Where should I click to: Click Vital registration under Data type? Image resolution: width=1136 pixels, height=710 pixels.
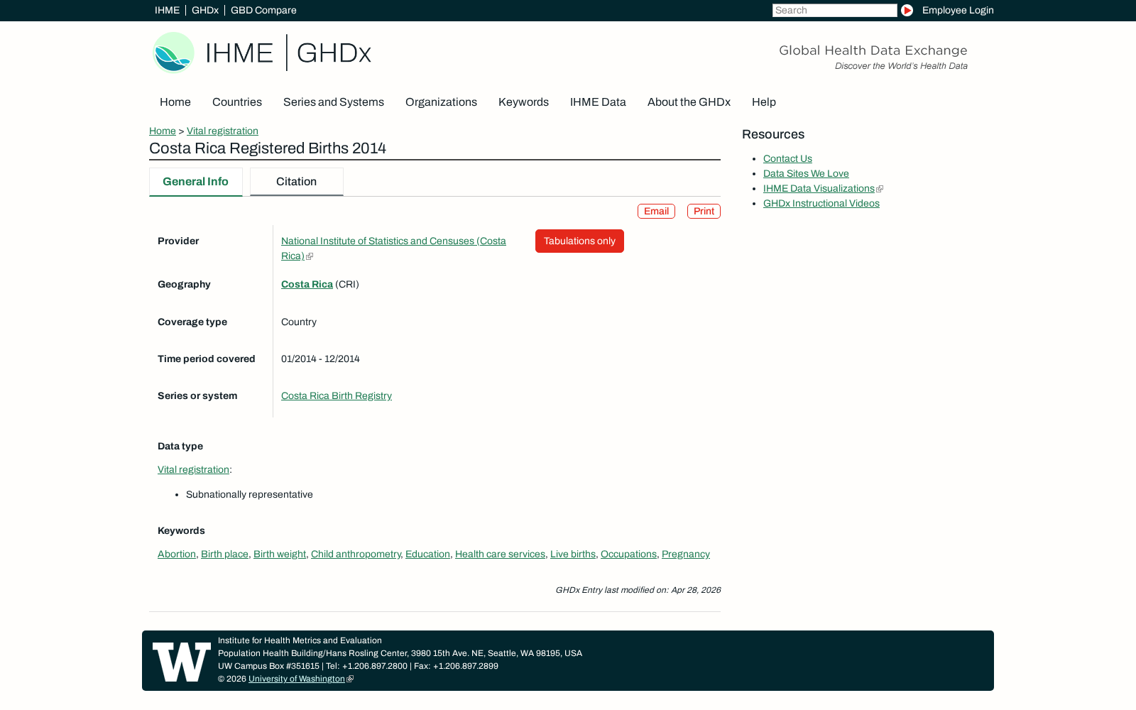(x=193, y=470)
